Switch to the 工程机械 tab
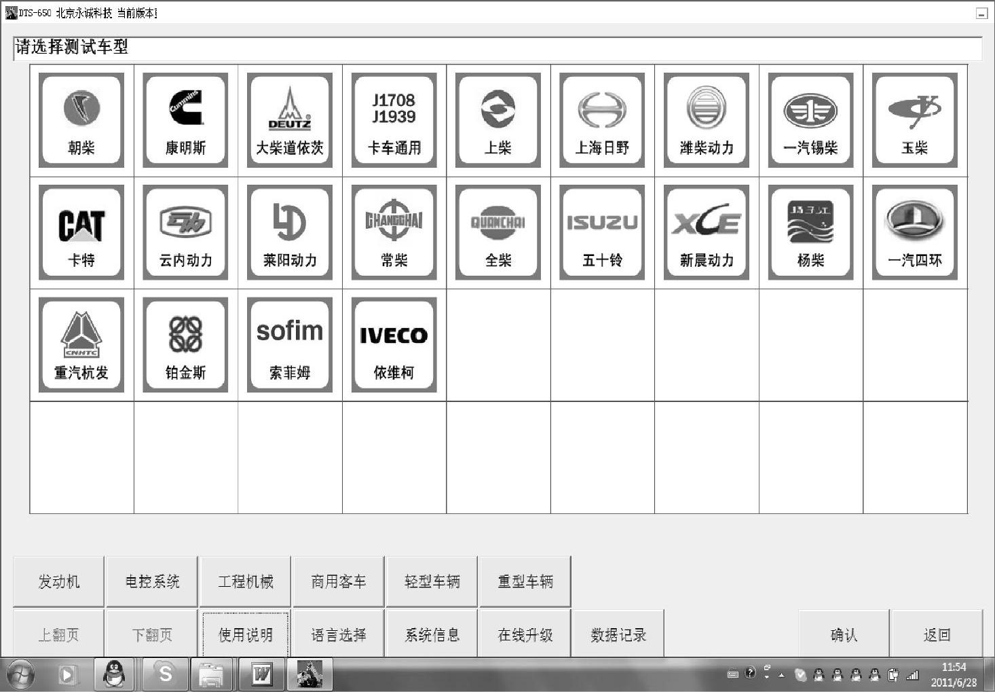 pos(246,581)
